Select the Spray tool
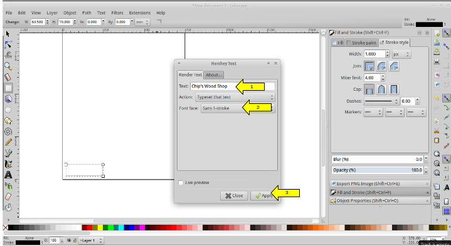Viewport: 451px width, 246px height. [x=8, y=186]
